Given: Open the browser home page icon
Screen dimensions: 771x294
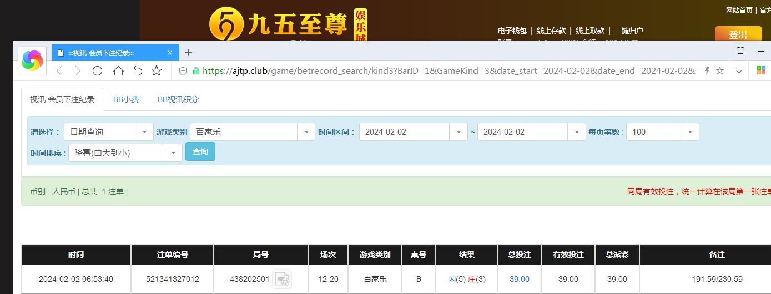Looking at the screenshot, I should click(118, 70).
